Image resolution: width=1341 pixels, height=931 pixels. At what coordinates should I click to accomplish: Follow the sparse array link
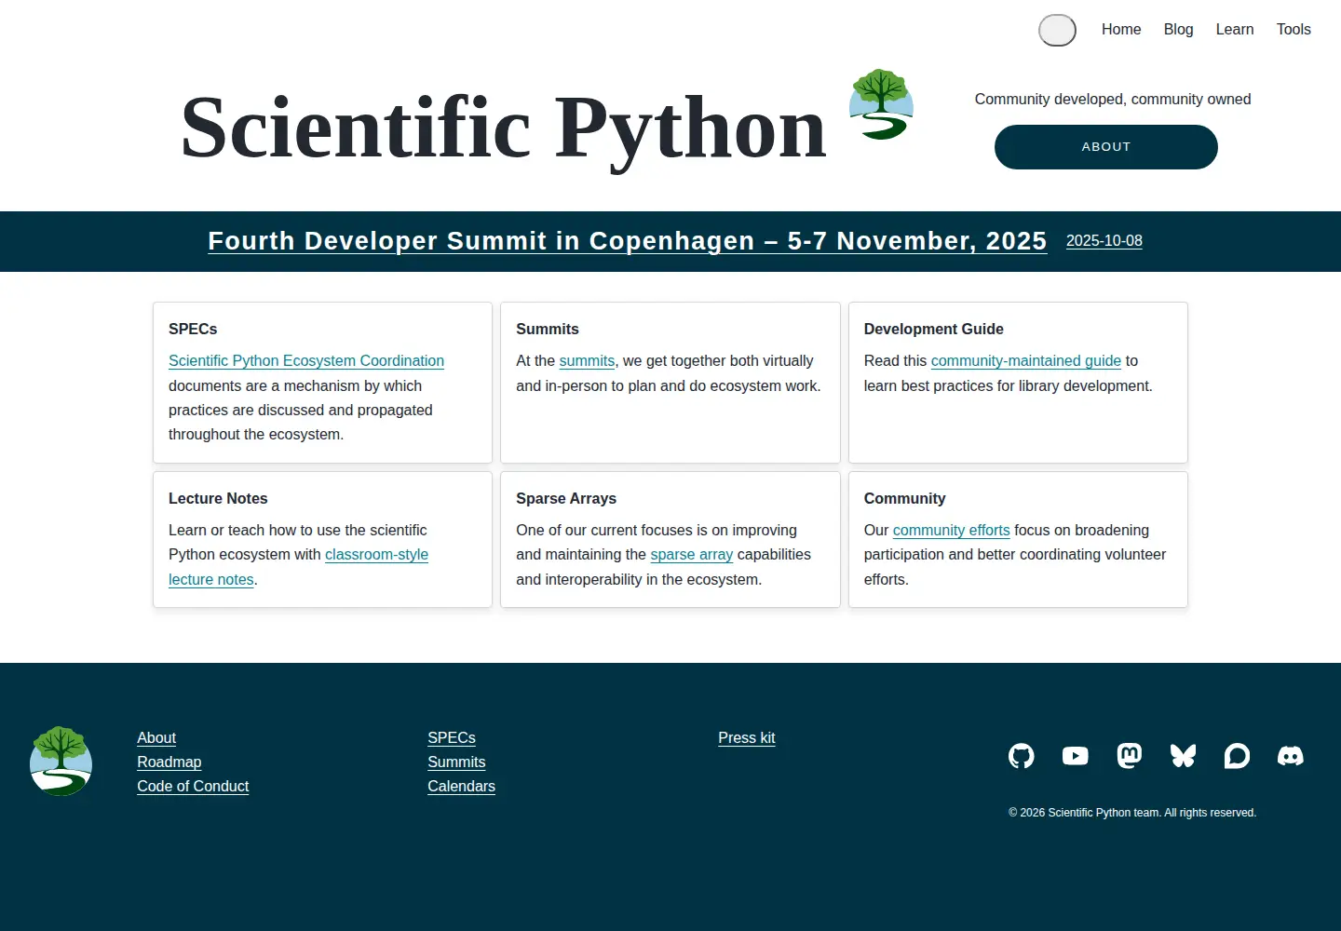pyautogui.click(x=692, y=555)
